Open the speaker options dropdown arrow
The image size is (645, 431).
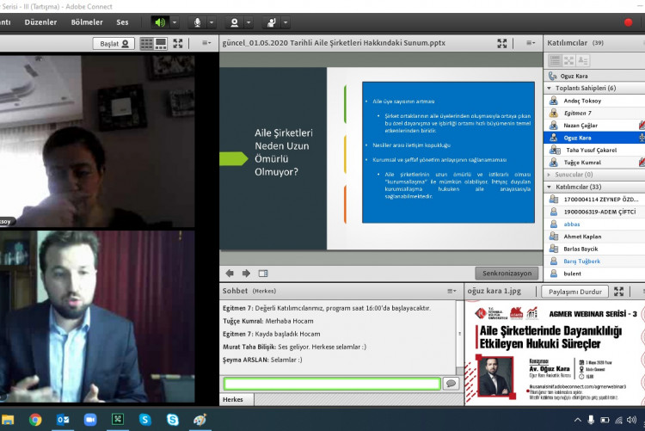(175, 22)
